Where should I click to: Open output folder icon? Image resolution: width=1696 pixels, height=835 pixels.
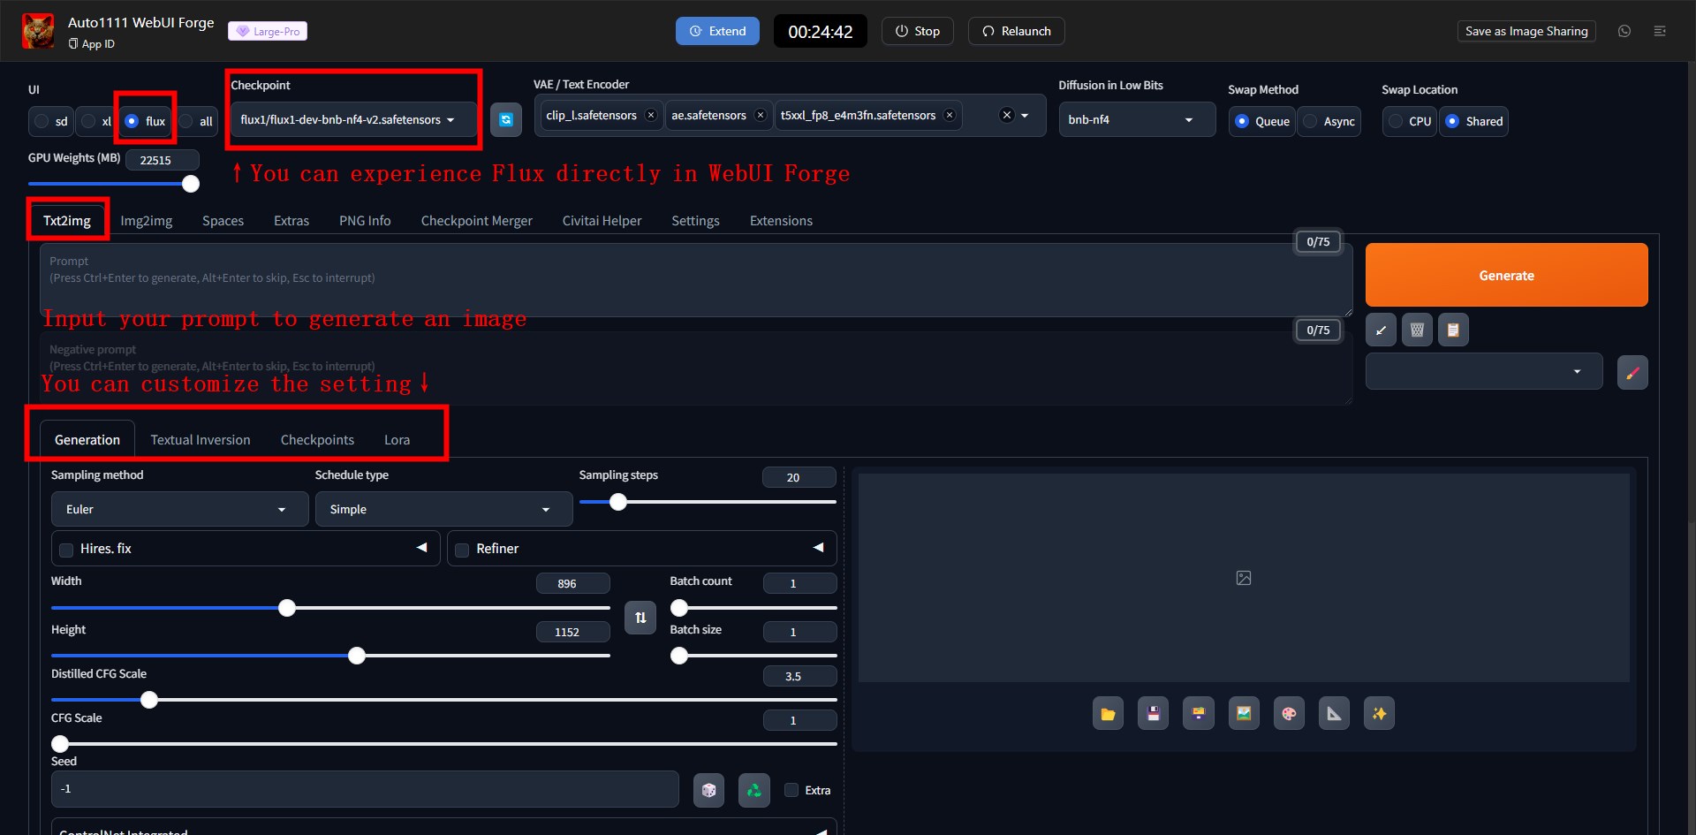(x=1108, y=714)
